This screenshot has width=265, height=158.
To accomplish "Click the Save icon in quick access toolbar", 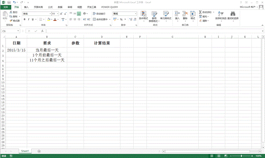I will 9,2.
